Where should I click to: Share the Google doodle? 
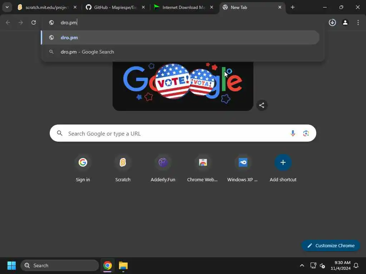pos(262,105)
